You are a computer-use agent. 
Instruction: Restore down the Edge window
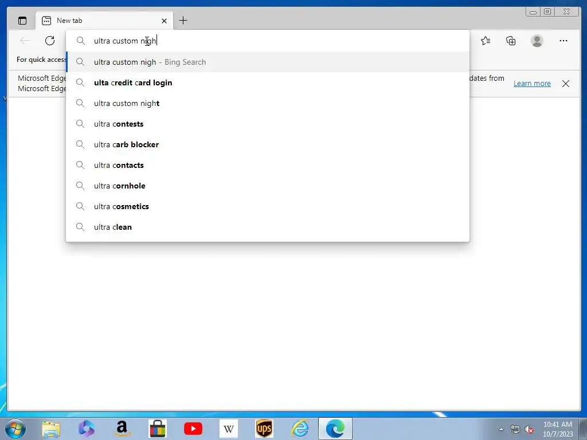coord(547,12)
